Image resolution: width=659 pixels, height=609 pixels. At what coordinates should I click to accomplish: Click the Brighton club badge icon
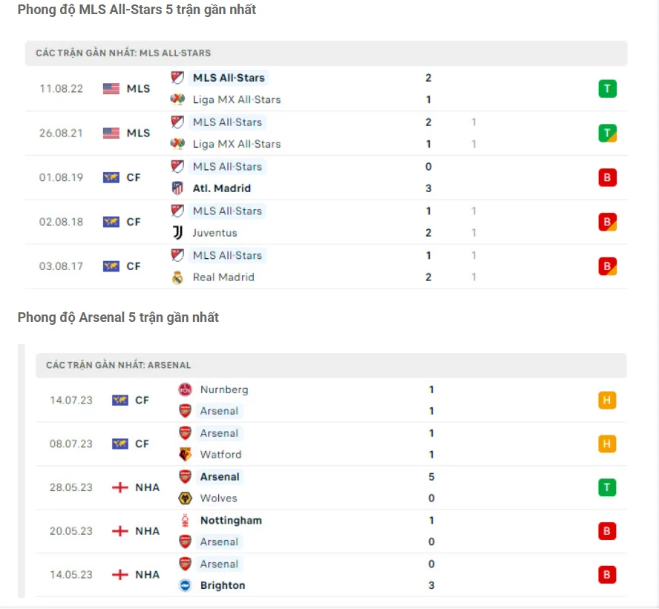(185, 585)
